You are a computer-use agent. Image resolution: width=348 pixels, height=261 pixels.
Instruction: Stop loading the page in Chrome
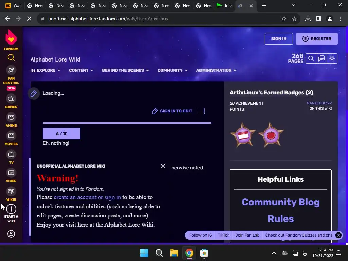point(29,19)
